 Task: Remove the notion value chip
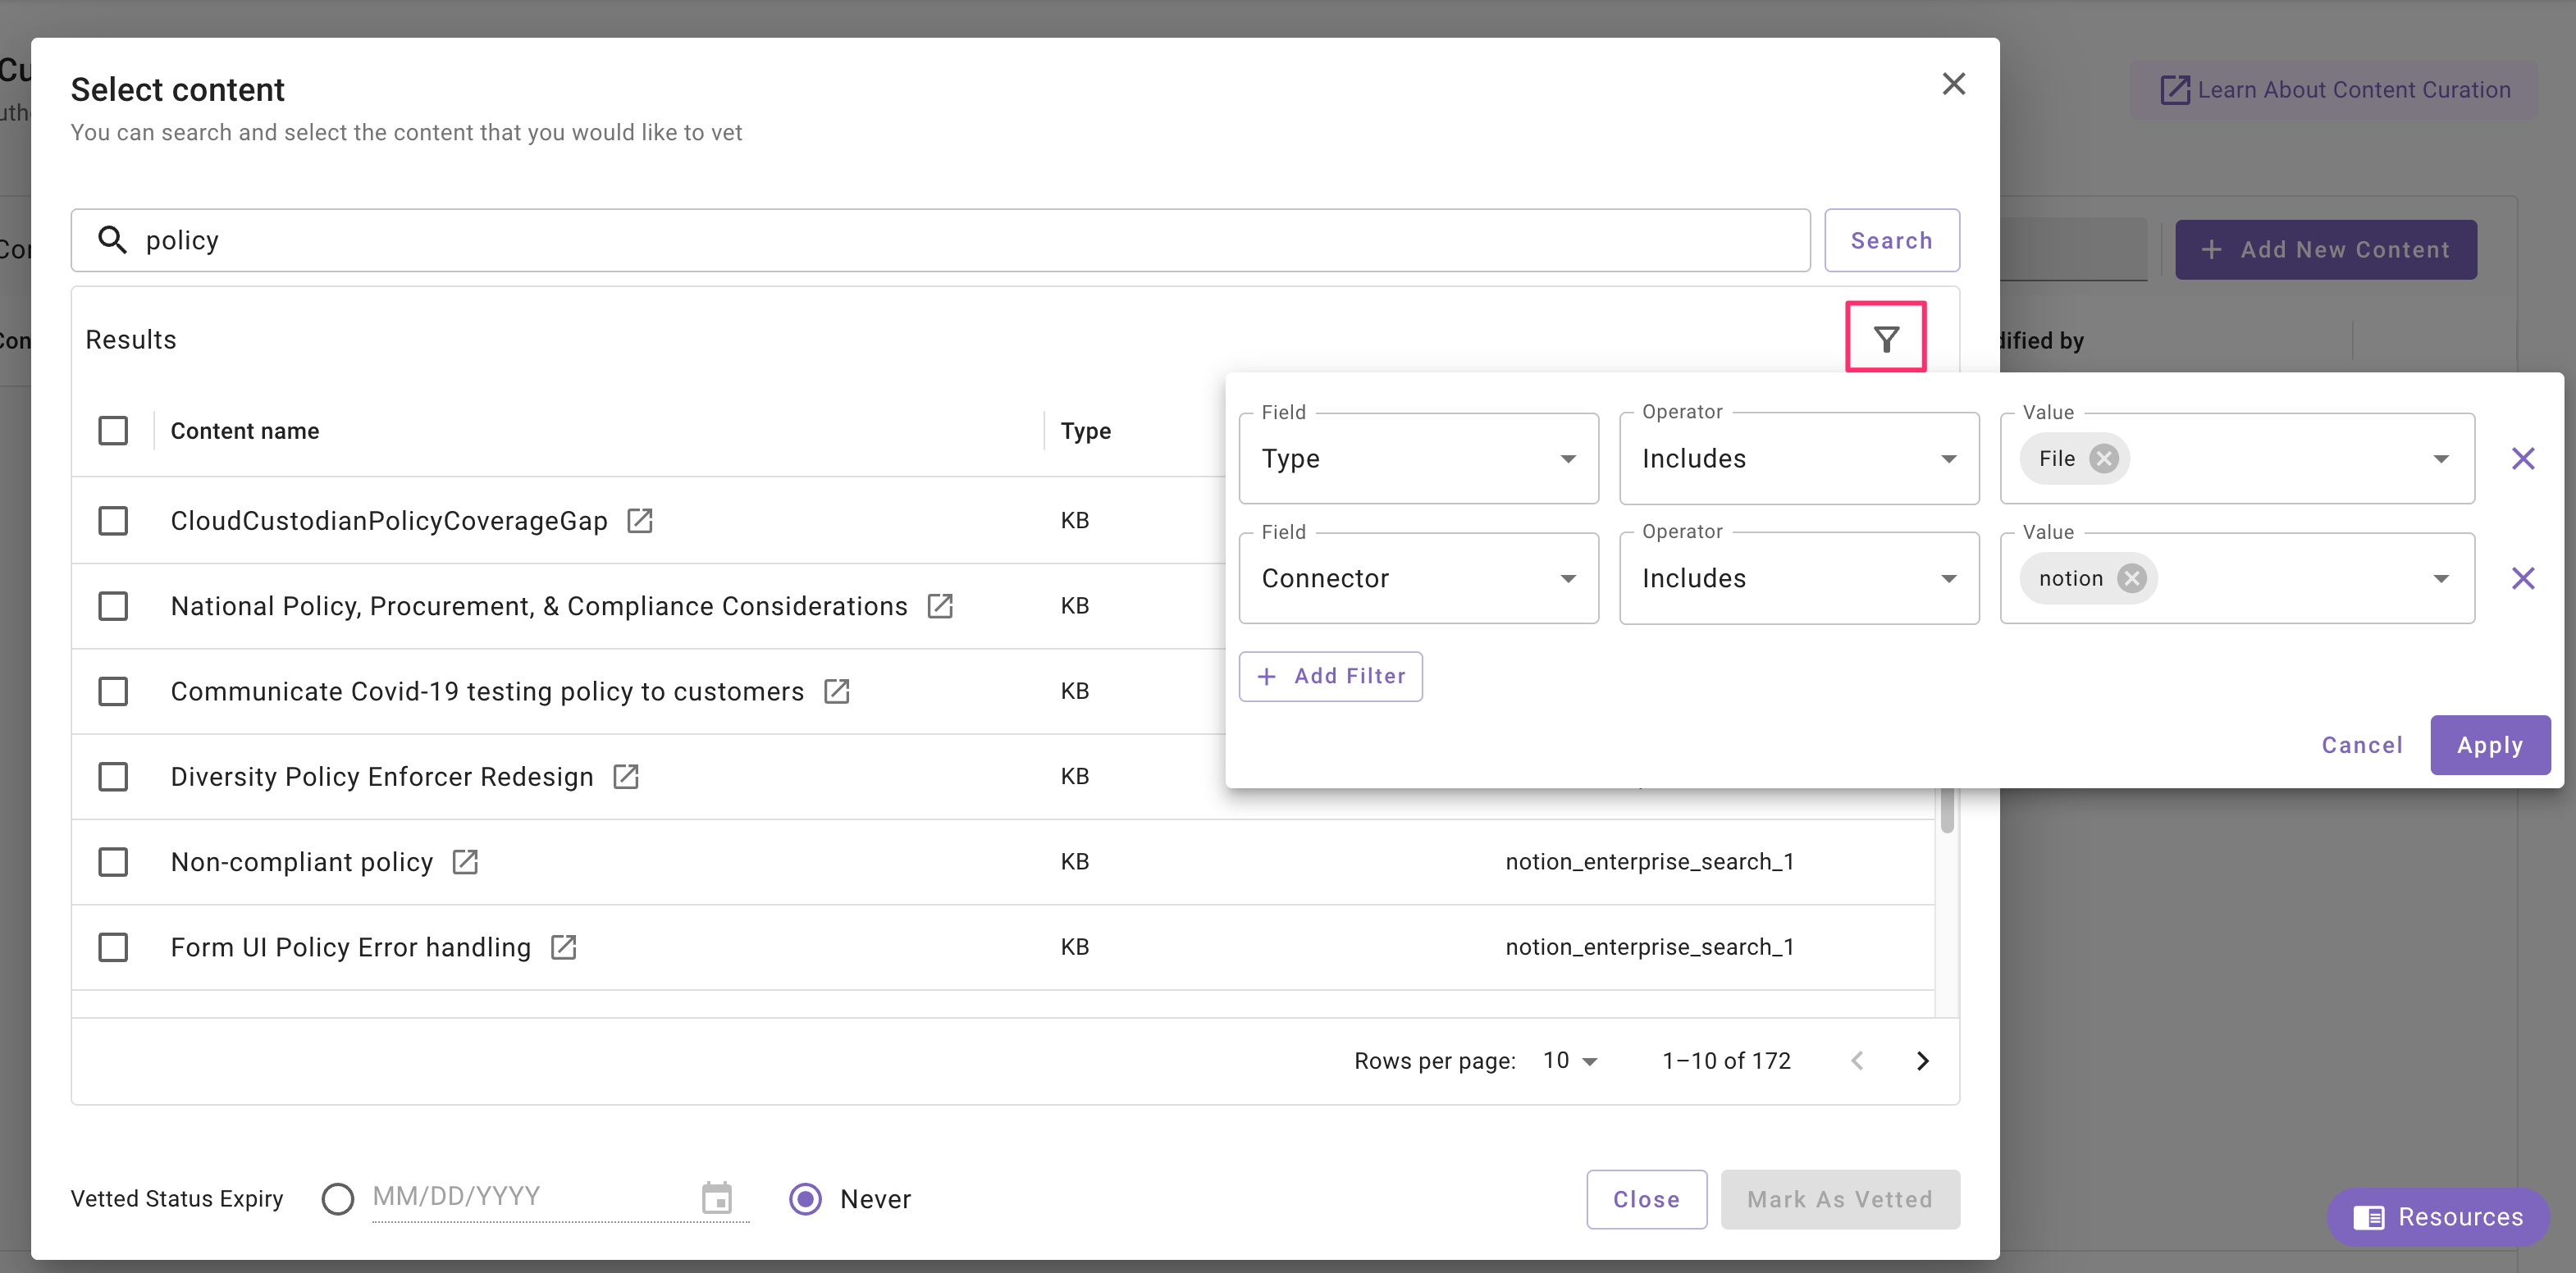click(x=2132, y=579)
